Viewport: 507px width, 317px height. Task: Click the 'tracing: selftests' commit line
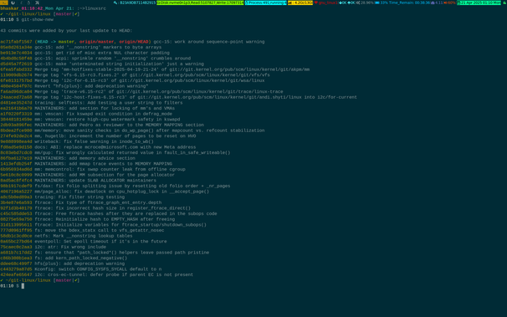coord(91,103)
